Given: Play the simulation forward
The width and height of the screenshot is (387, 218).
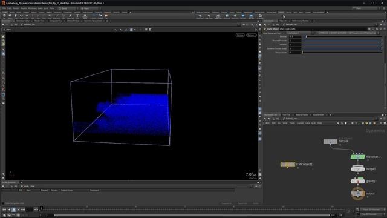Looking at the screenshot, I should coord(18,210).
